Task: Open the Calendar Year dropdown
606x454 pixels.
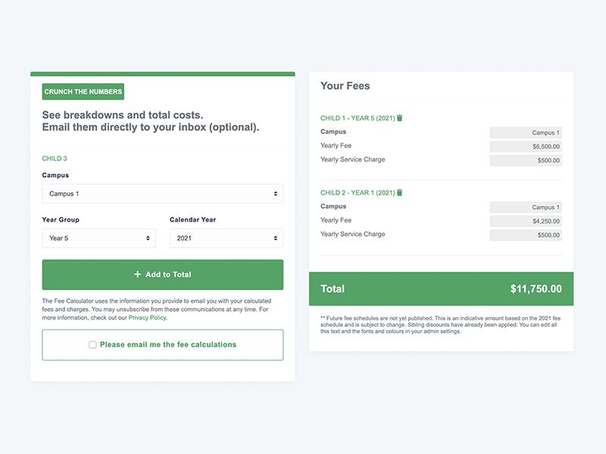Action: point(226,238)
